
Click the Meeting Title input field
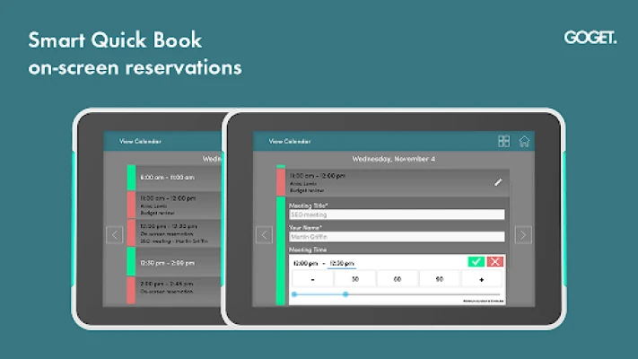click(x=396, y=215)
